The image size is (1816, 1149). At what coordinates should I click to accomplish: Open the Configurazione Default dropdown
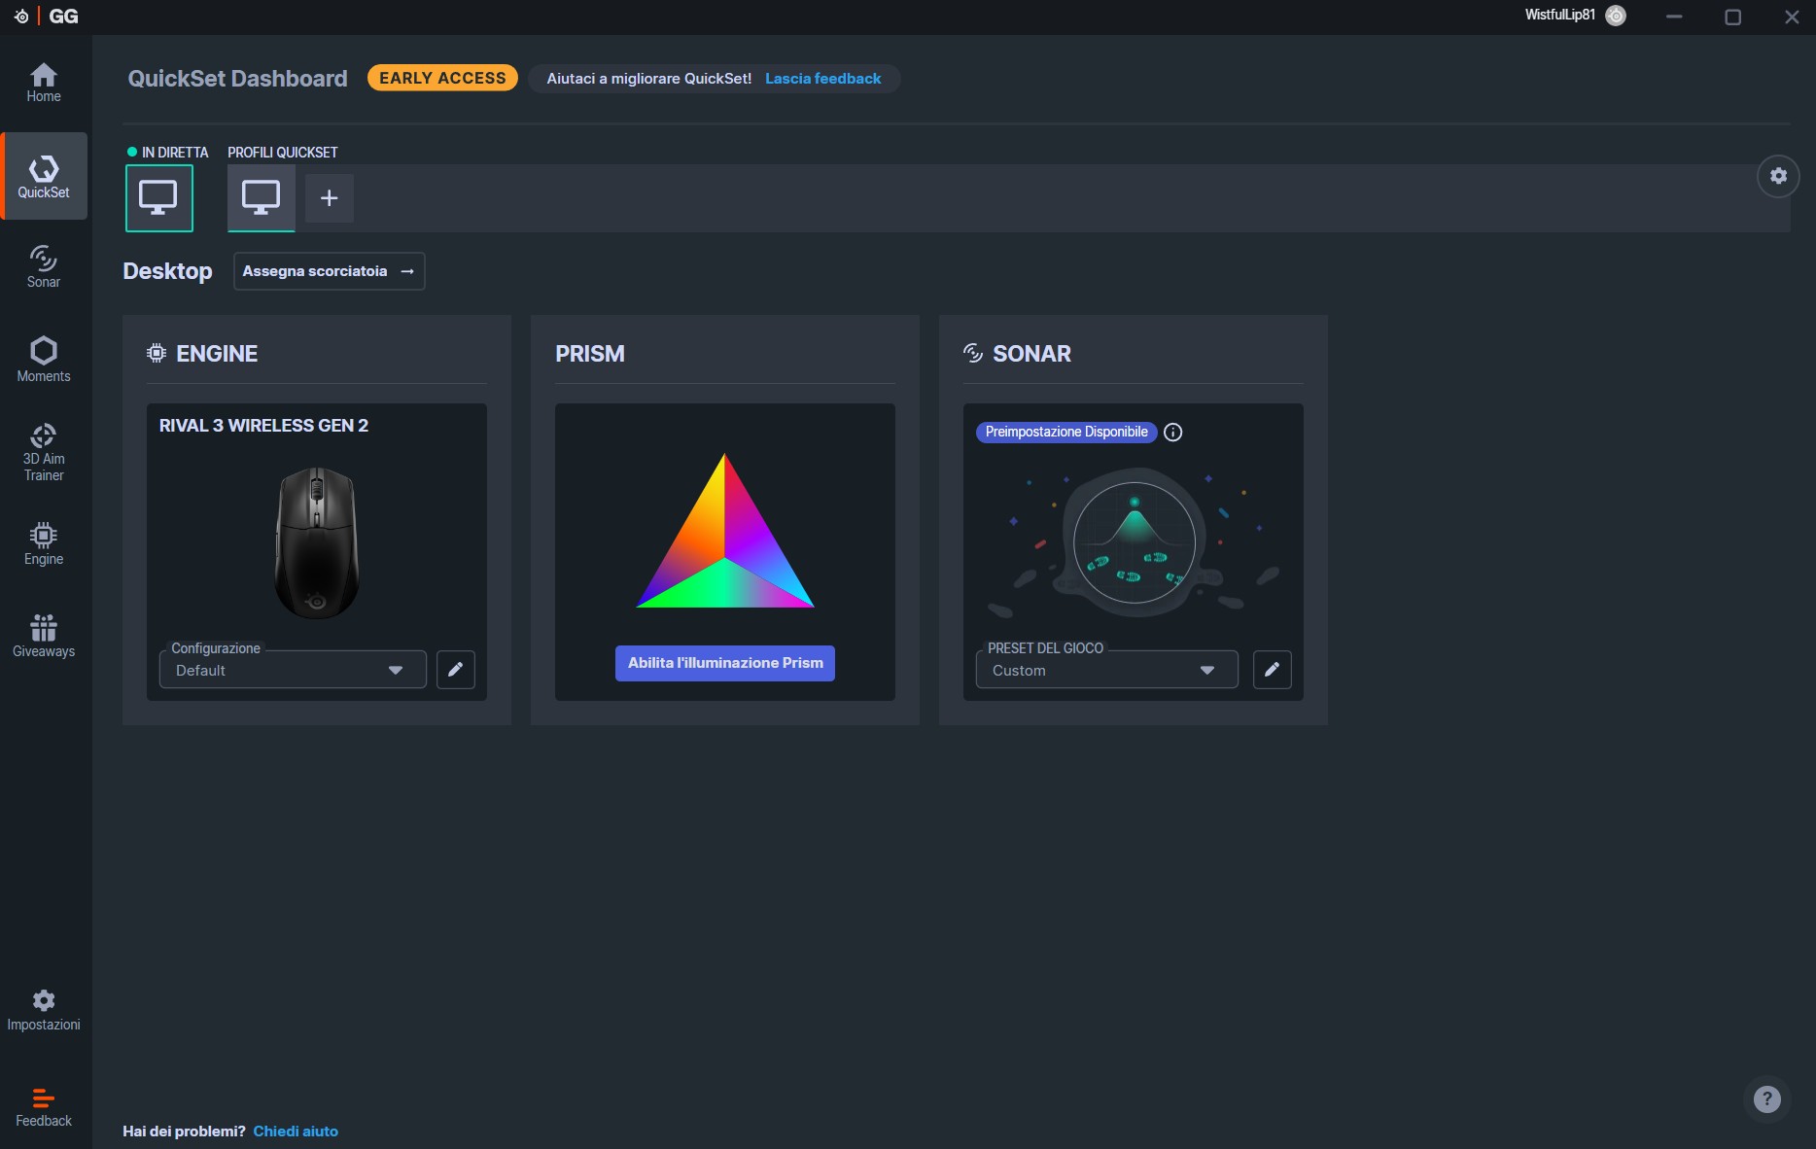(x=293, y=670)
